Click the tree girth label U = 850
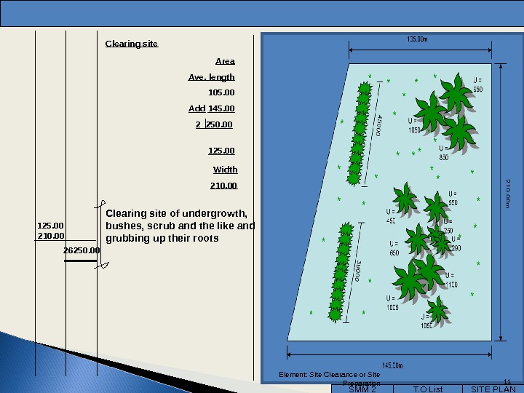 point(444,153)
